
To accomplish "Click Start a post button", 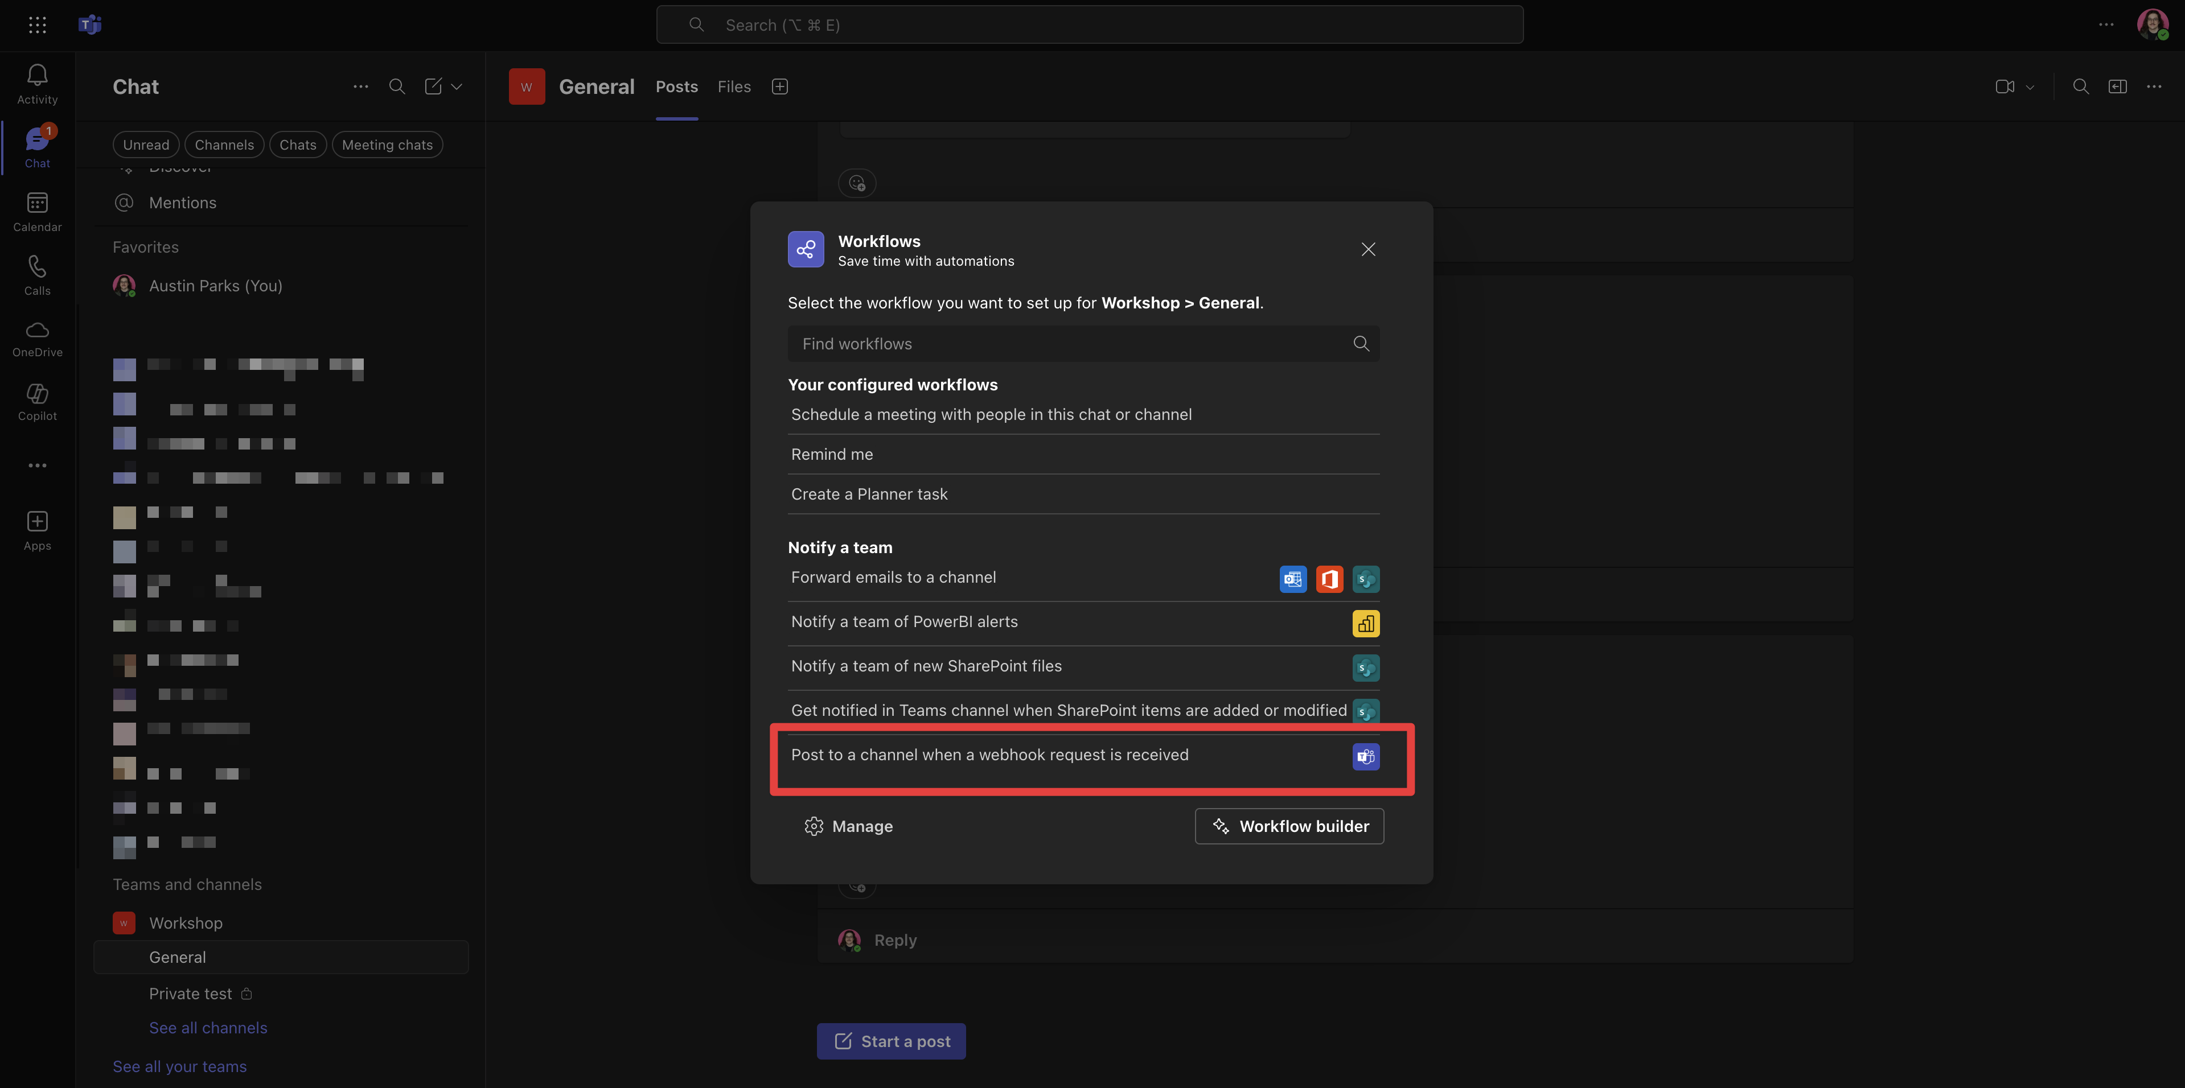I will (x=890, y=1041).
